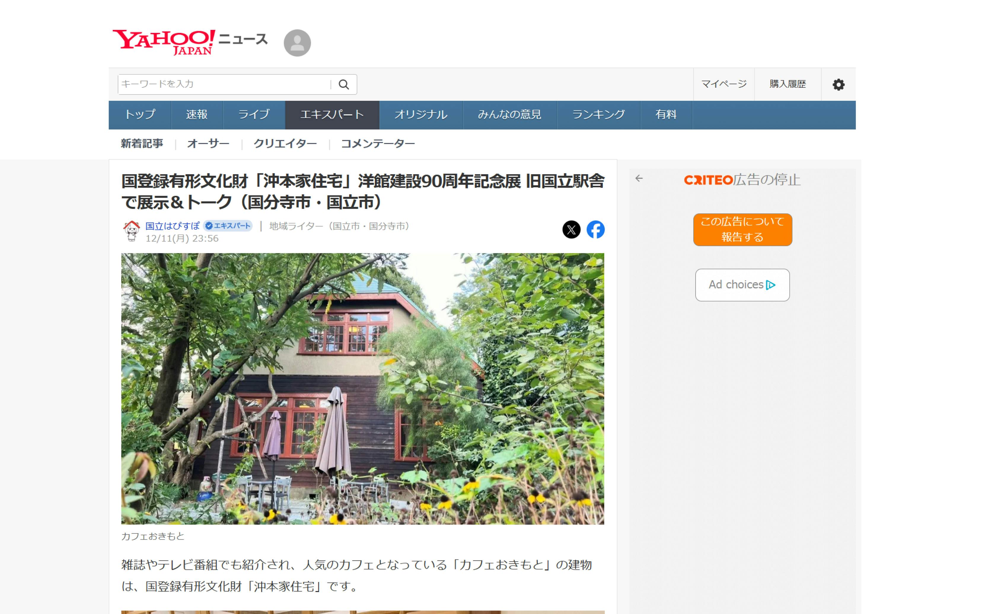Select the エキスパート tab
Screen dimensions: 990x614
tap(332, 115)
